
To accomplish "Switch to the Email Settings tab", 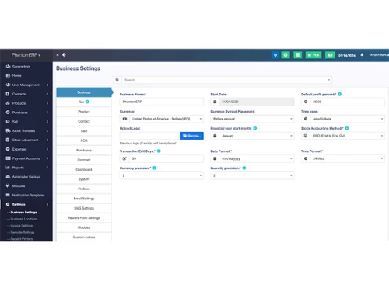I will (x=84, y=199).
